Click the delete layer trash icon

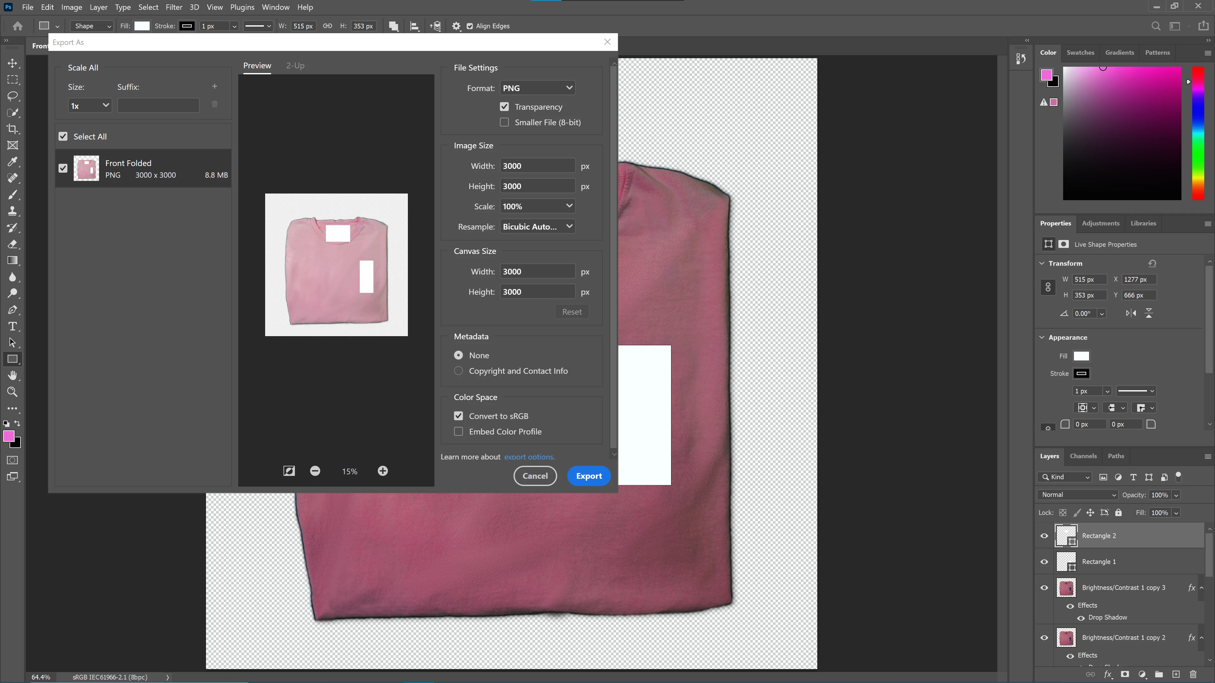[x=1193, y=674]
